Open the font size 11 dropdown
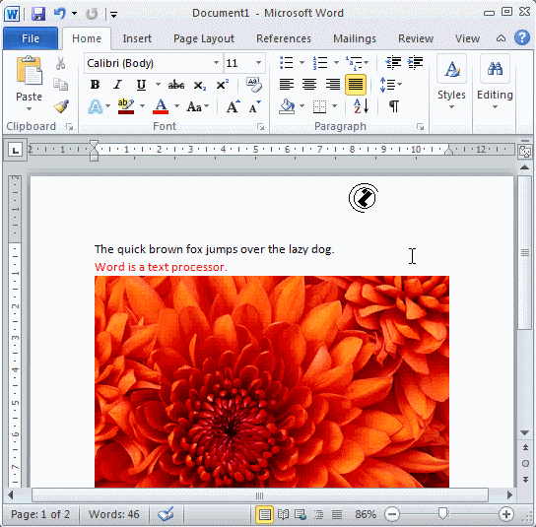This screenshot has width=536, height=527. [259, 63]
